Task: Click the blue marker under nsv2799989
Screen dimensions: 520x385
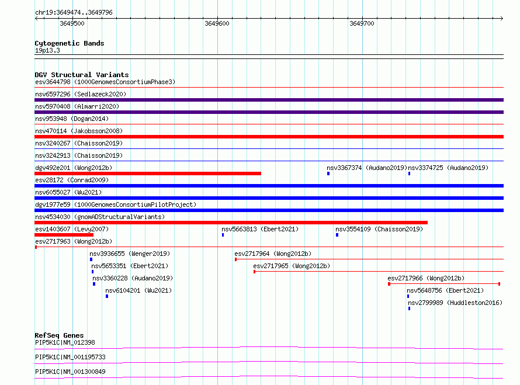Action: tap(409, 308)
